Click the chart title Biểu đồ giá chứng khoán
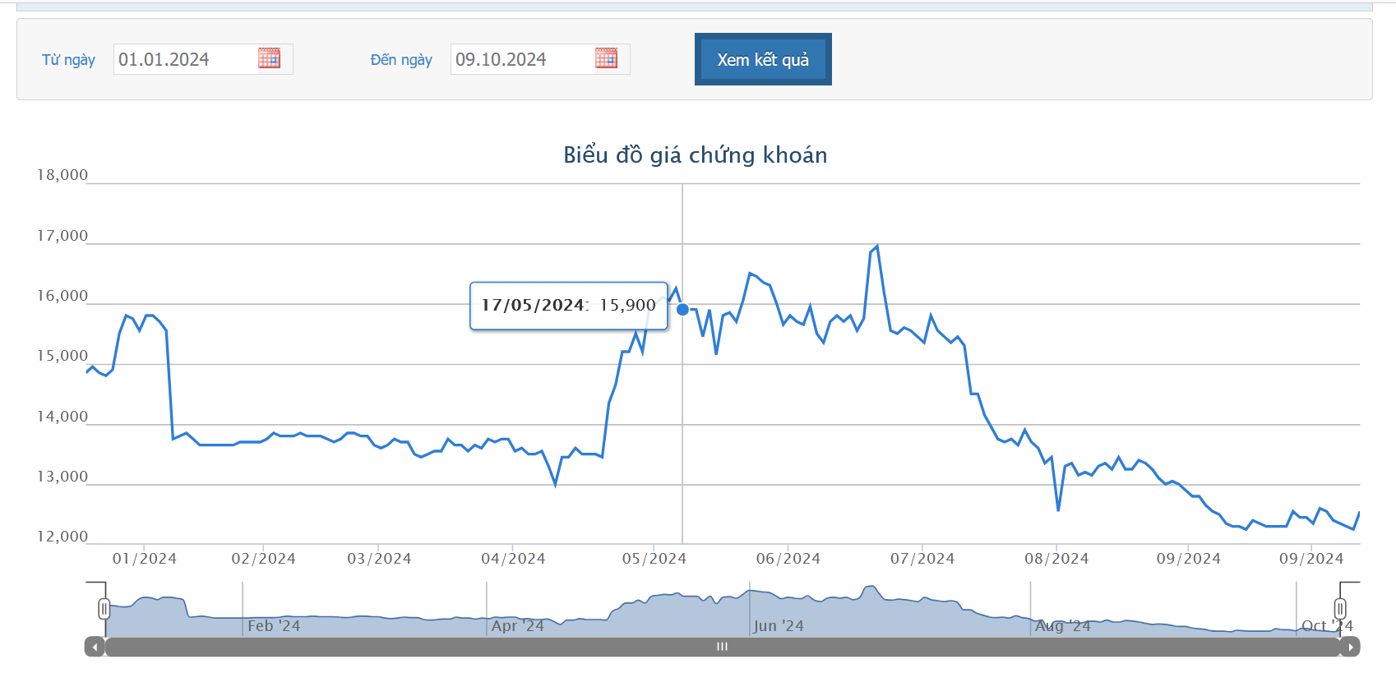 [695, 155]
